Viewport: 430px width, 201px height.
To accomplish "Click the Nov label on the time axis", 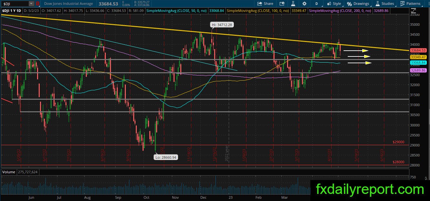I will 175,197.
